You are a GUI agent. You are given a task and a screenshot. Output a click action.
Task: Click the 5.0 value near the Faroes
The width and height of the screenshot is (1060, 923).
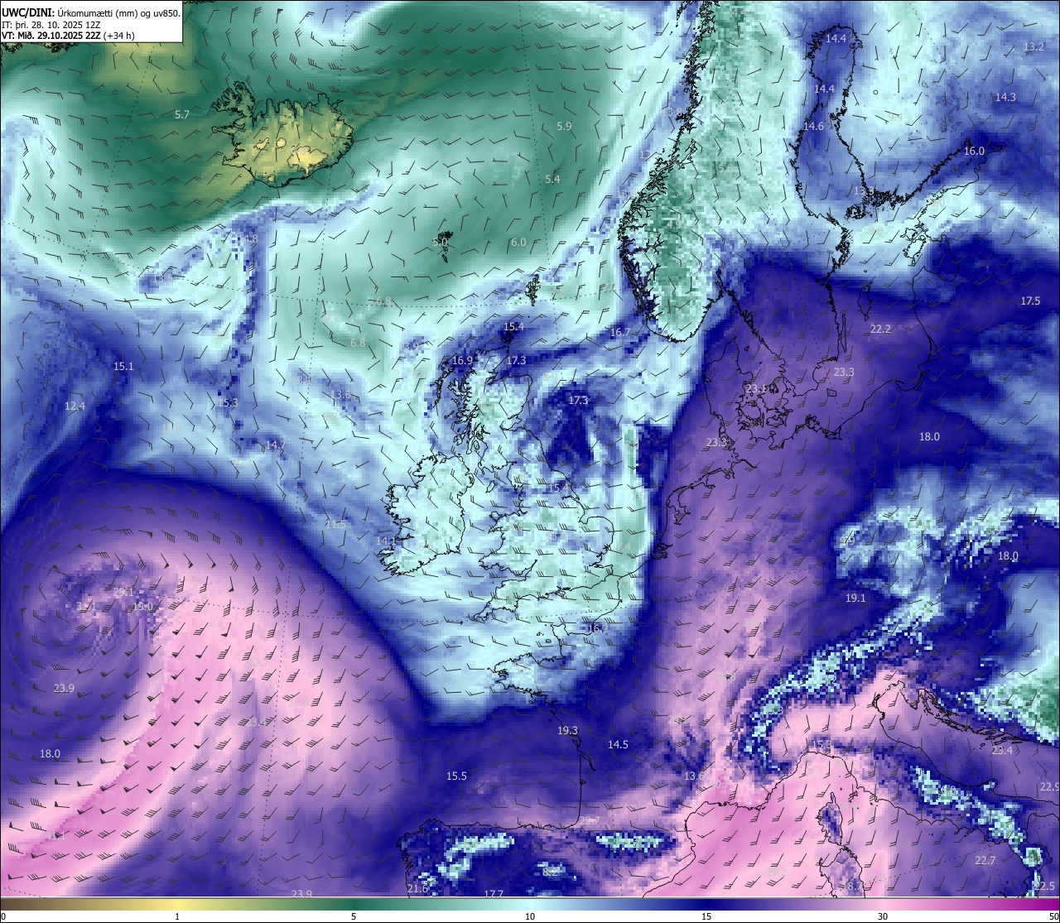click(x=441, y=243)
